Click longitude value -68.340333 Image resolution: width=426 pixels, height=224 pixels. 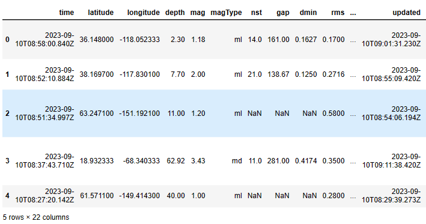141,161
